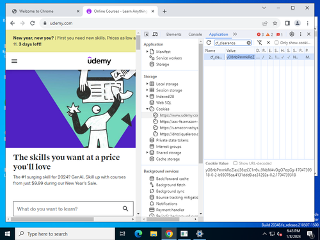The width and height of the screenshot is (320, 240).
Task: Open Chrome's three-dot menu
Action: 307,23
